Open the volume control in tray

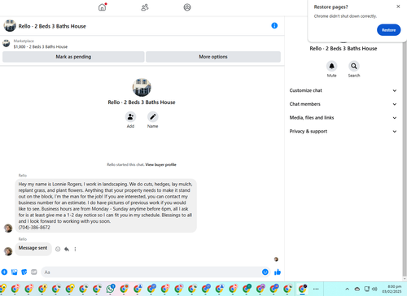click(x=374, y=289)
